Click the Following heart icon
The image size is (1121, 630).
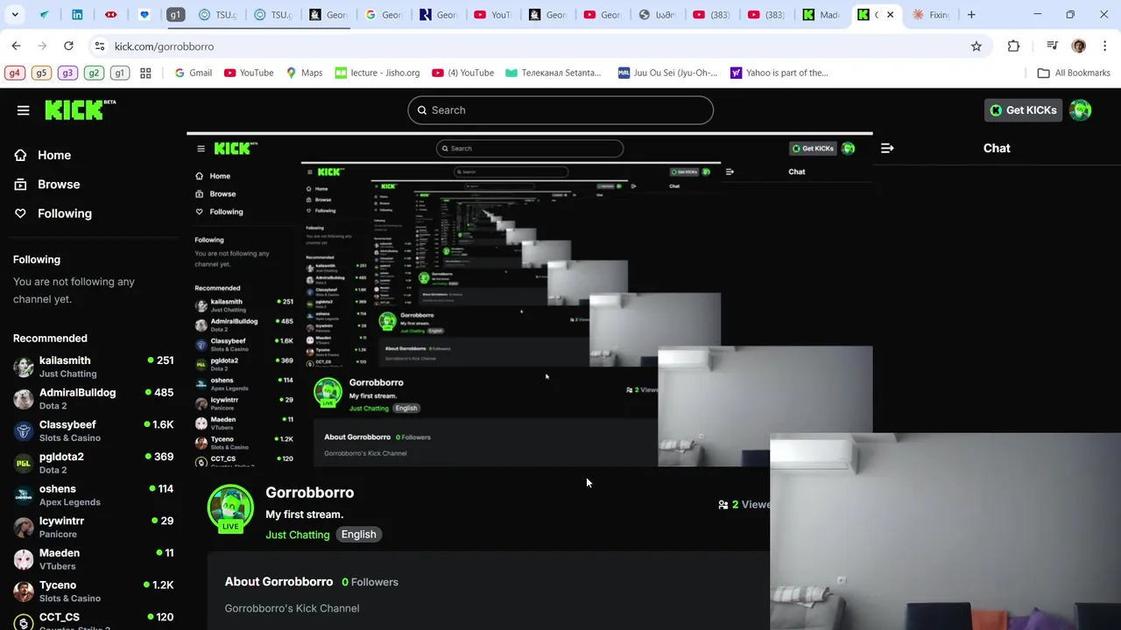pos(20,213)
